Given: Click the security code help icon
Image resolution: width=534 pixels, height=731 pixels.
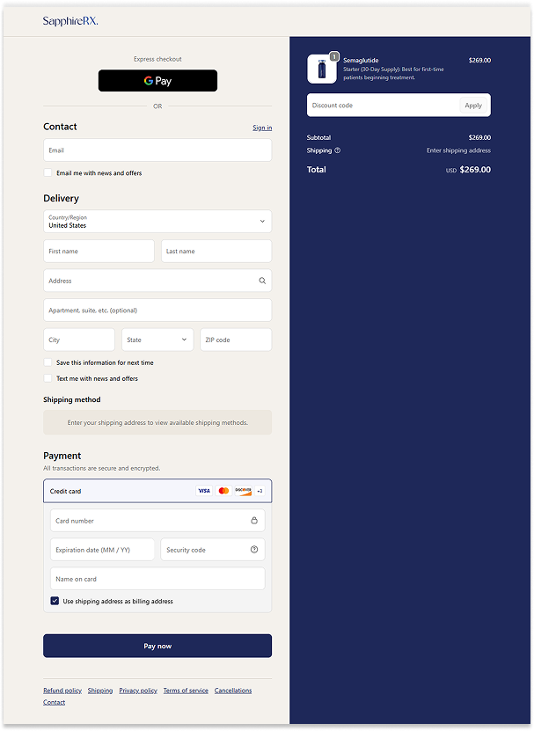Looking at the screenshot, I should coord(254,550).
